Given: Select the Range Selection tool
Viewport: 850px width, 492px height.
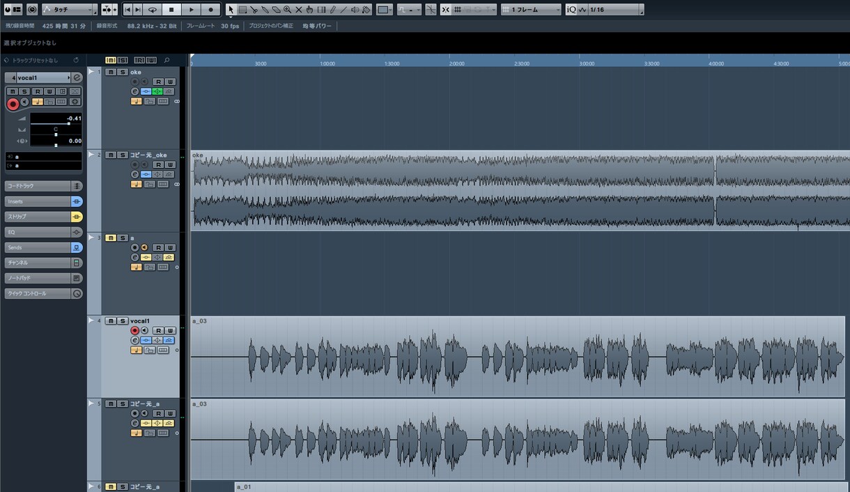Looking at the screenshot, I should pyautogui.click(x=242, y=10).
